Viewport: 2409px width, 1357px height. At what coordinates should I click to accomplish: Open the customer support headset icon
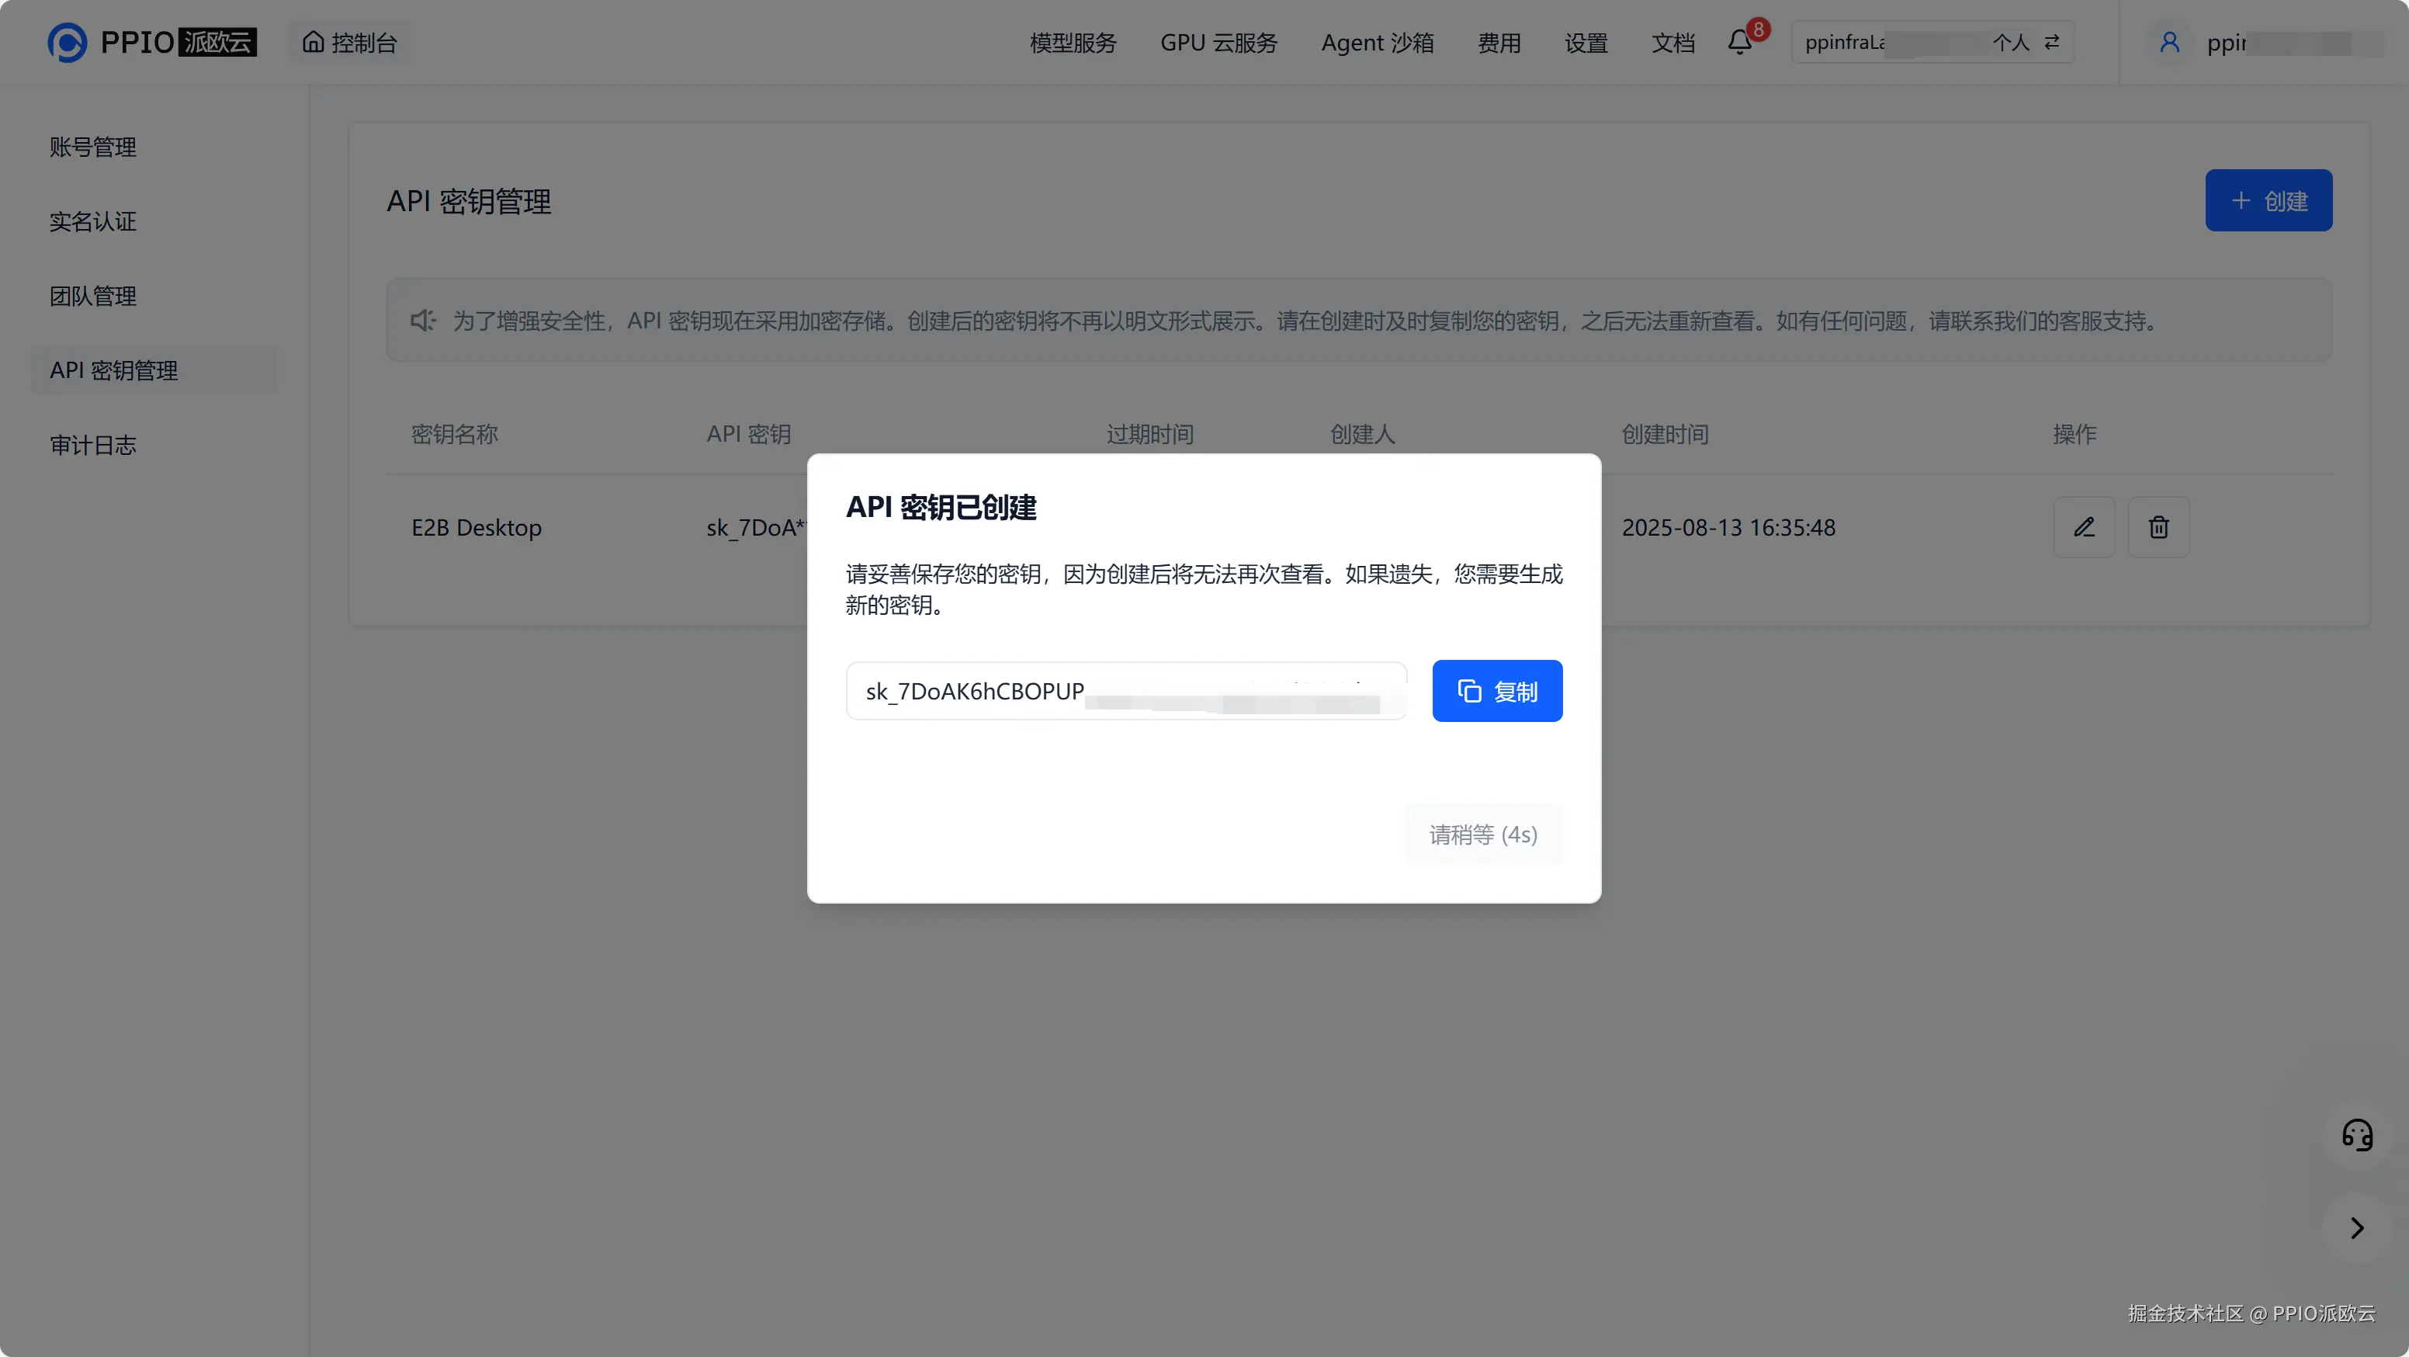2357,1135
